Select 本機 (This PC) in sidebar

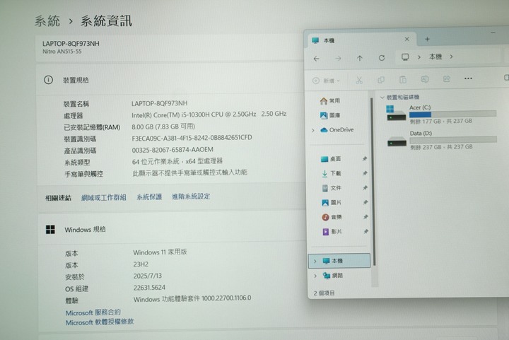pyautogui.click(x=339, y=261)
